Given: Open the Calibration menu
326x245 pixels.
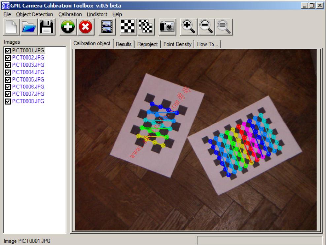Looking at the screenshot, I should click(70, 14).
